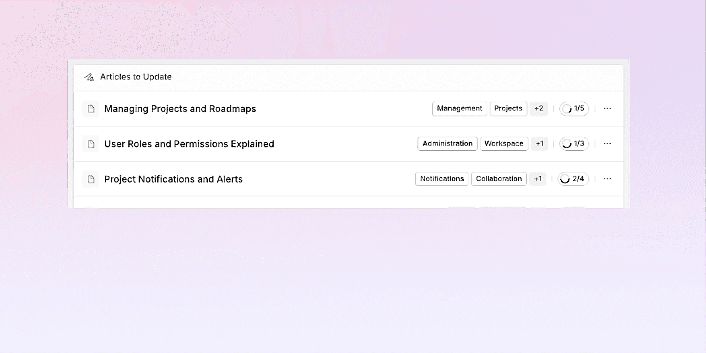Select the Projects tag
This screenshot has width=706, height=353.
(508, 109)
